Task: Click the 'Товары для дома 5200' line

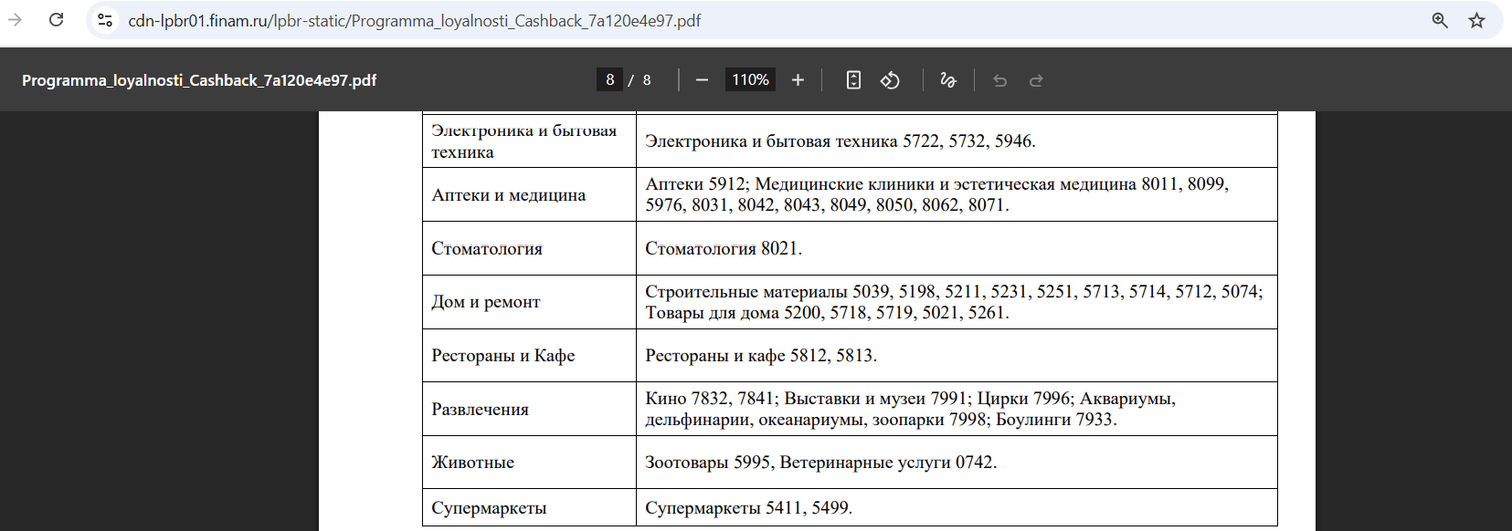Action: click(x=827, y=312)
